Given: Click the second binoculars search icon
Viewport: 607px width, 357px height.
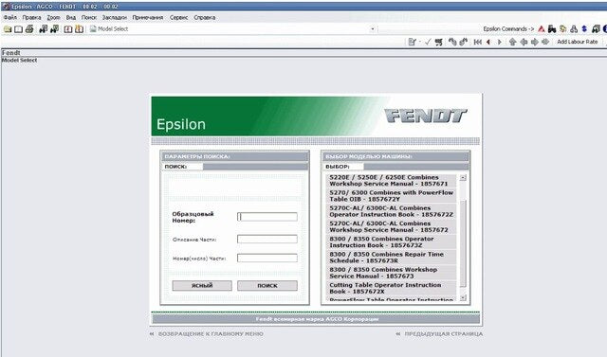Looking at the screenshot, I should tap(55, 29).
